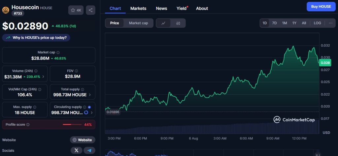Show the Circulating supply info icon
The width and height of the screenshot is (338, 156).
click(85, 107)
